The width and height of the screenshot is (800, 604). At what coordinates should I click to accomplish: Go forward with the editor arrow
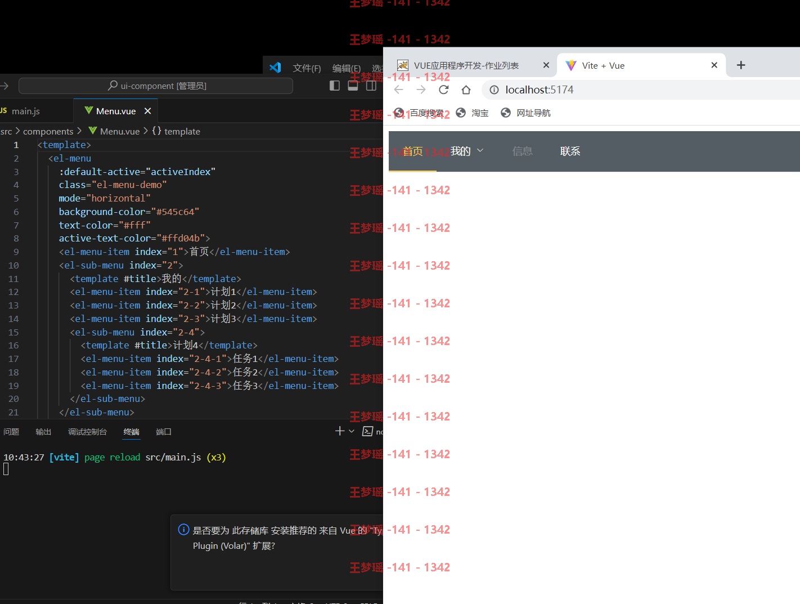(5, 86)
